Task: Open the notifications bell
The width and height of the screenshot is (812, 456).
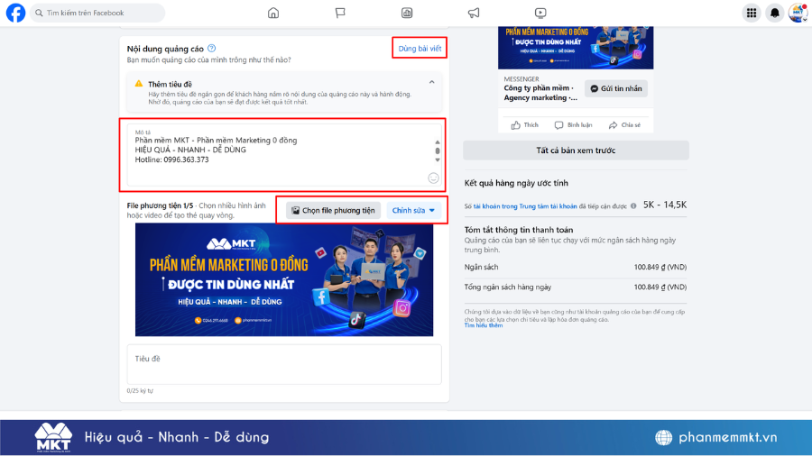Action: click(x=775, y=13)
